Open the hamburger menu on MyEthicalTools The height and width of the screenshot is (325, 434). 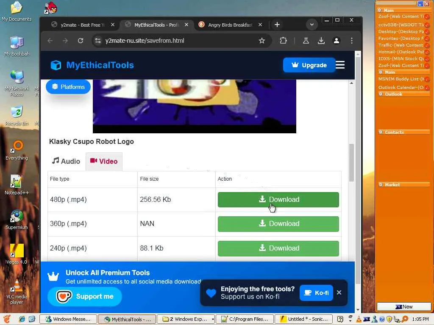click(340, 65)
